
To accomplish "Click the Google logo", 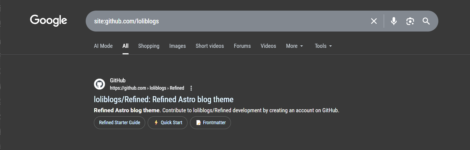I will tap(49, 20).
